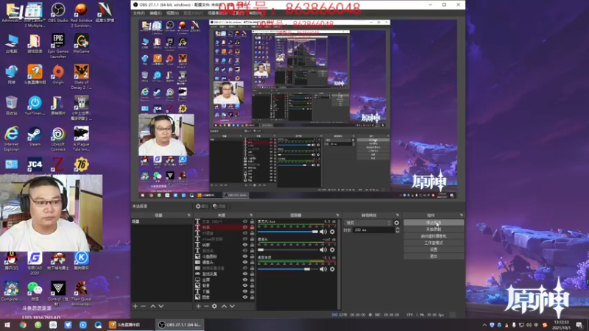589x331 pixels.
Task: Start the virtual camera button
Action: tap(434, 236)
